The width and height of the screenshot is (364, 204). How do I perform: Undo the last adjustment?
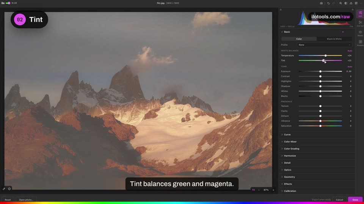328,3
